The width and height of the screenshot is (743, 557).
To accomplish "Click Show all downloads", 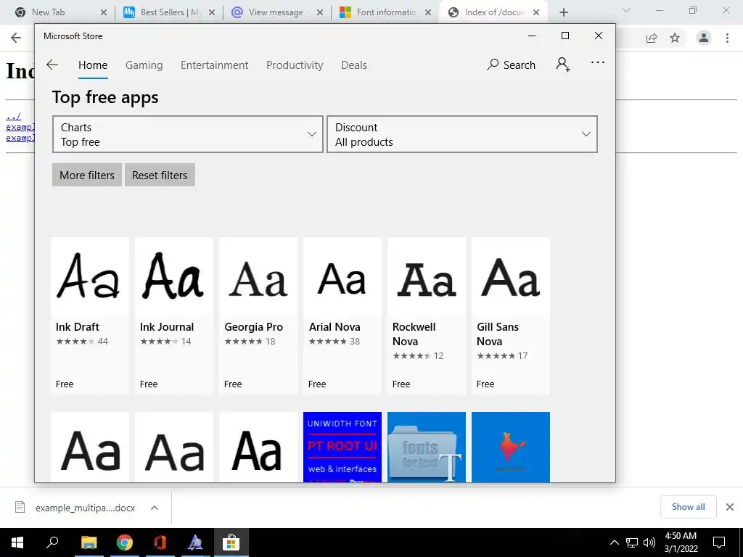I will point(688,507).
